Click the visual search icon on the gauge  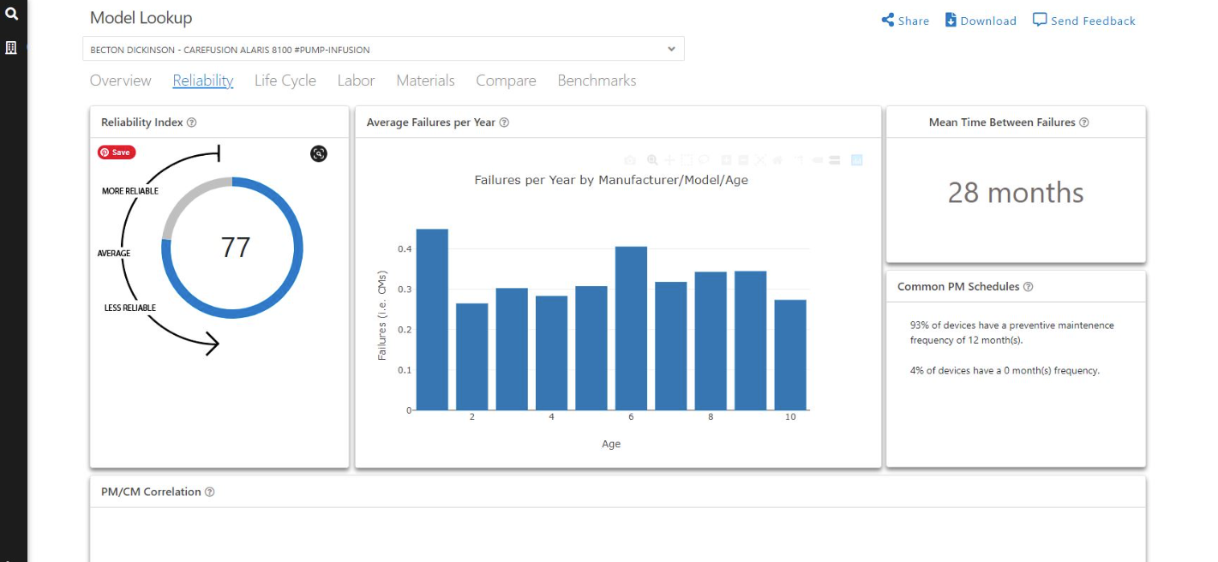[319, 153]
